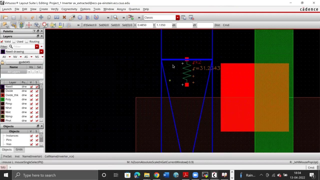Click the dashed-circle partial select icon
This screenshot has width=320, height=180.
coord(37,25)
